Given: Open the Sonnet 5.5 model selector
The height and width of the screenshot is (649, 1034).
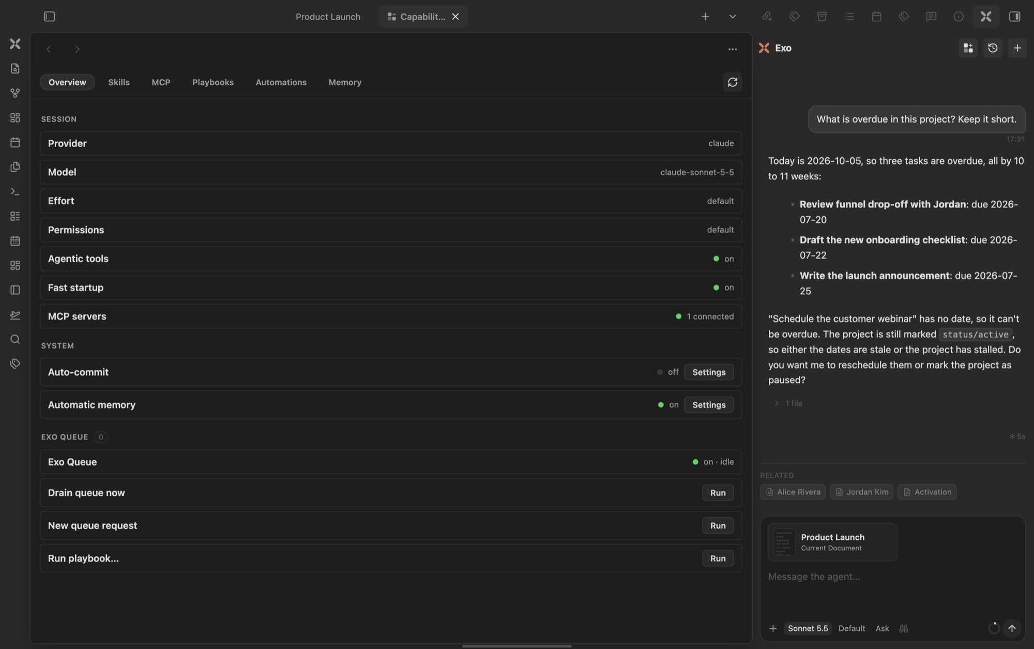Looking at the screenshot, I should [x=808, y=628].
